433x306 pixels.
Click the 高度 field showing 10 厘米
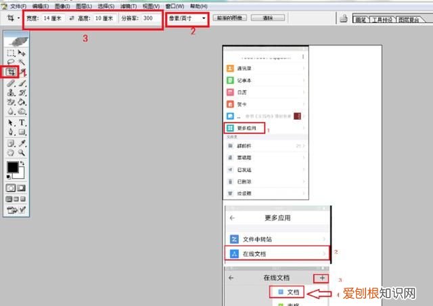pyautogui.click(x=106, y=18)
